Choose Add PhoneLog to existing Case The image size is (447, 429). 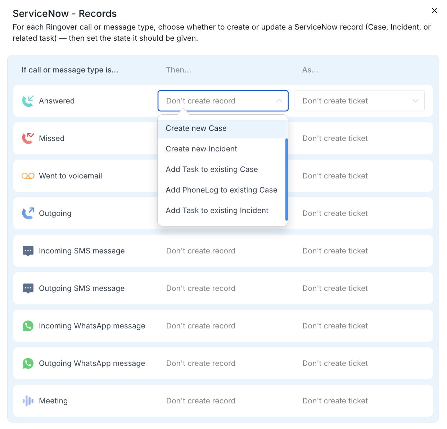[222, 190]
